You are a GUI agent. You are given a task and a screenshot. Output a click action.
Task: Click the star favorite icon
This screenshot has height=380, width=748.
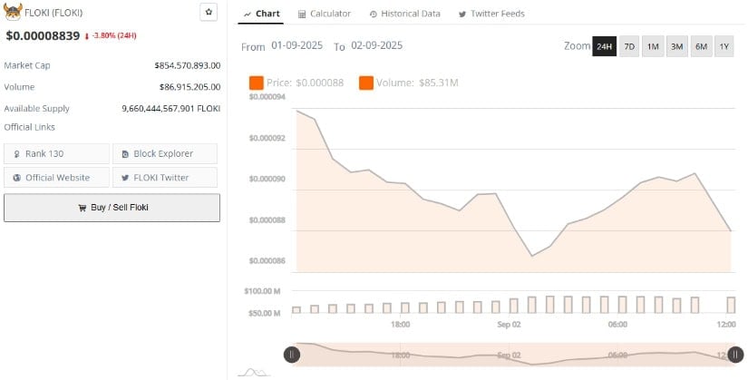pyautogui.click(x=209, y=13)
